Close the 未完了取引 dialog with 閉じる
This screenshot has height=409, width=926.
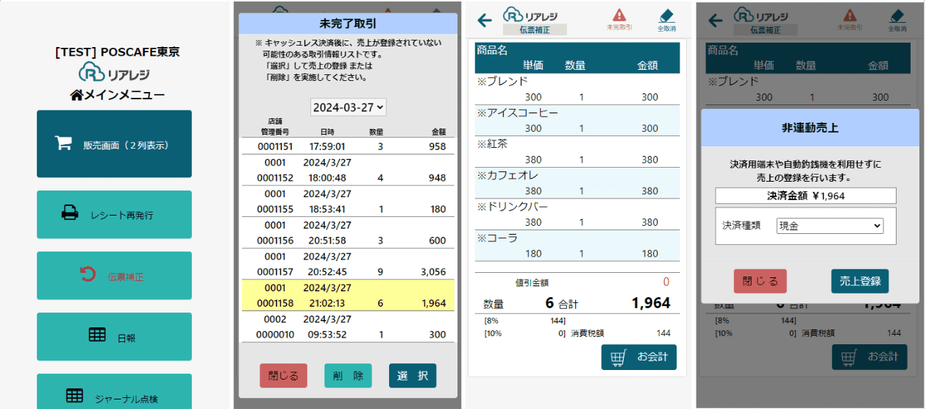(283, 375)
